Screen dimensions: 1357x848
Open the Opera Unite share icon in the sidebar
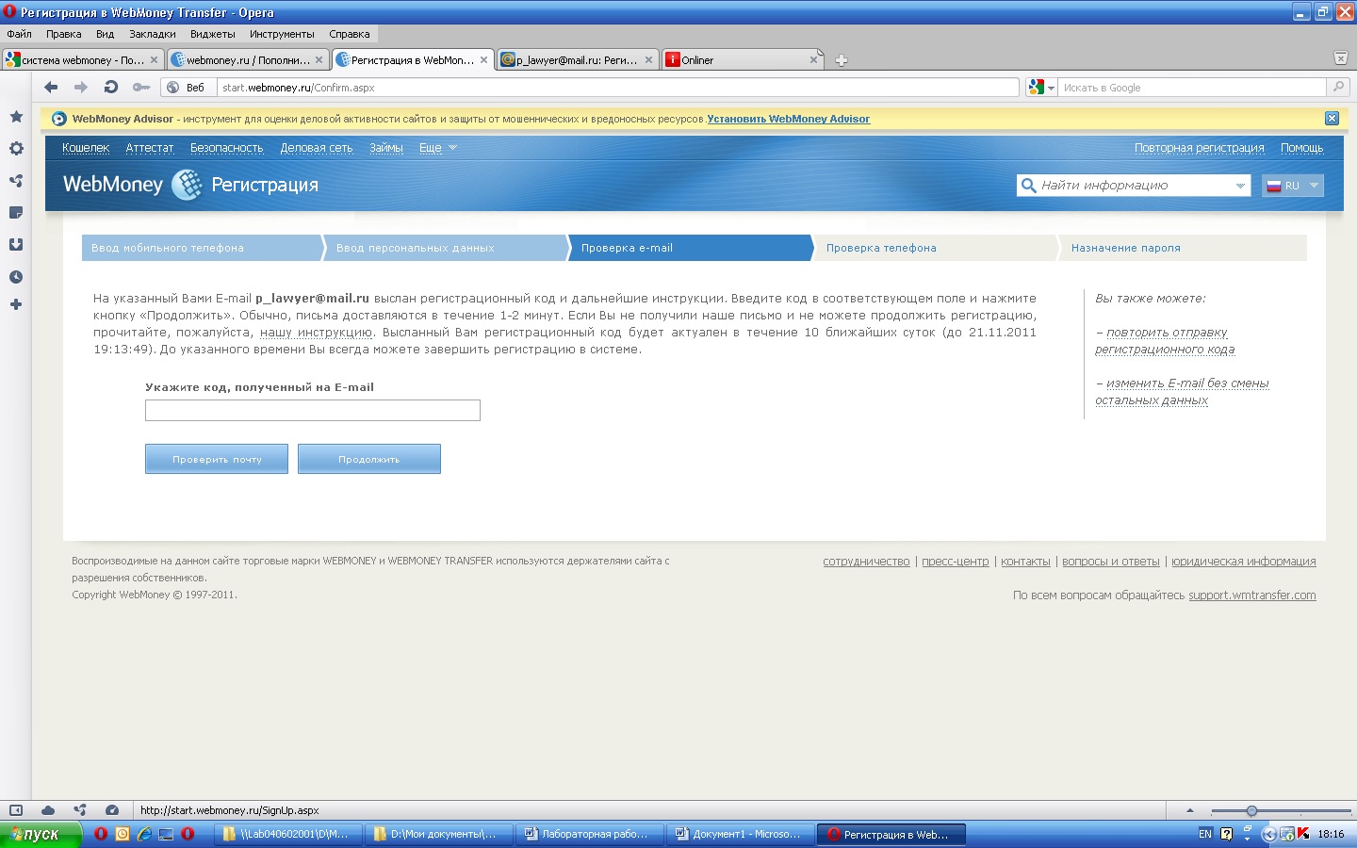pos(16,181)
